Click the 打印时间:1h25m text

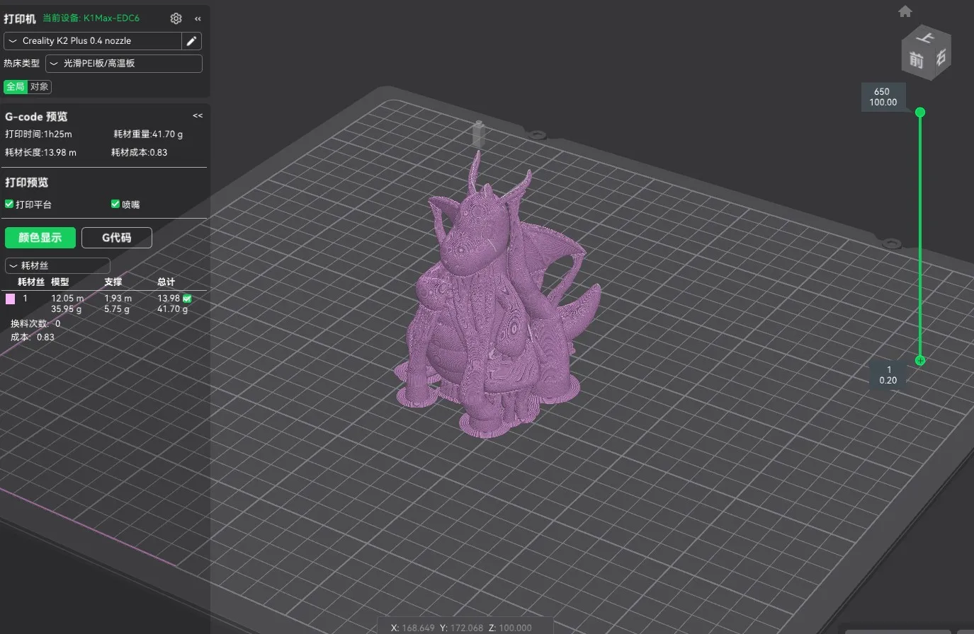pos(38,134)
